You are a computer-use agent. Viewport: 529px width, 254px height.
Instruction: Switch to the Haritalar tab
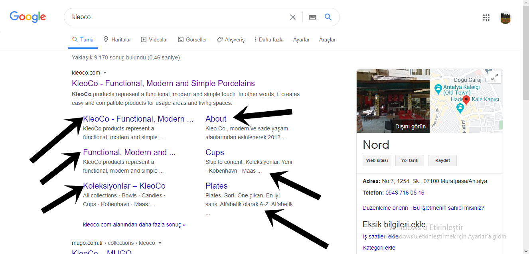[x=117, y=39]
